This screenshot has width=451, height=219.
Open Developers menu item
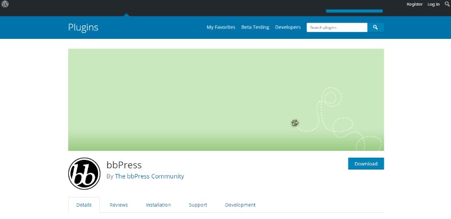tap(288, 27)
